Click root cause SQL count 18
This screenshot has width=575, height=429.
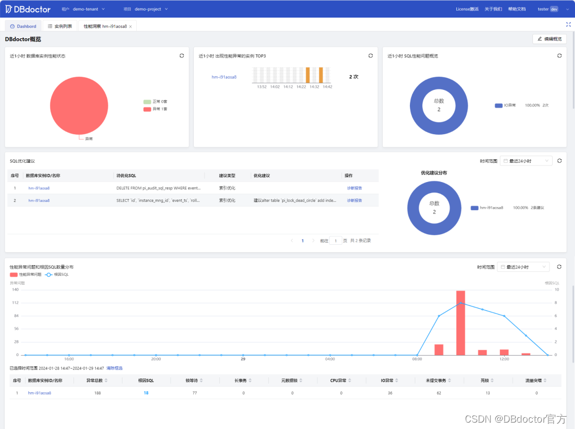[x=146, y=393]
